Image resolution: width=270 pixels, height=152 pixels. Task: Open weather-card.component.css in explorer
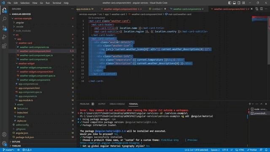click(34, 47)
